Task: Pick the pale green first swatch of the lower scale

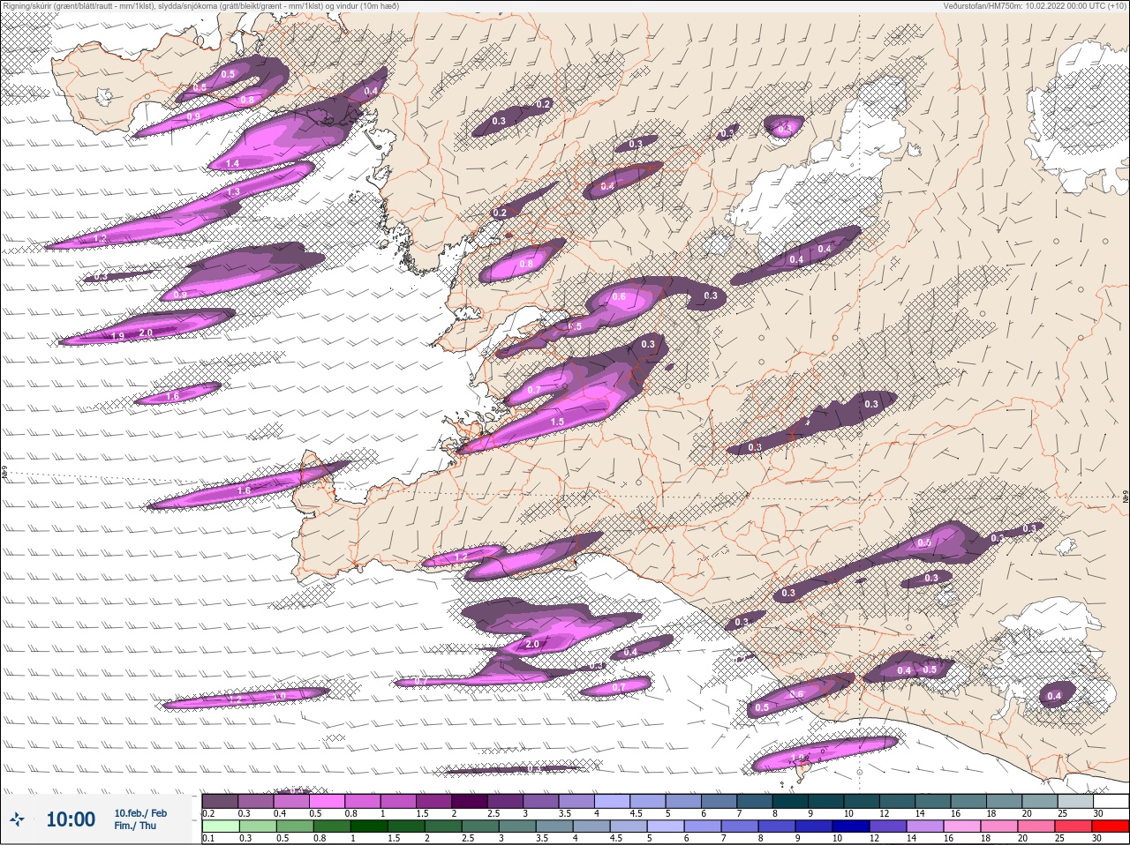Action: coord(220,826)
